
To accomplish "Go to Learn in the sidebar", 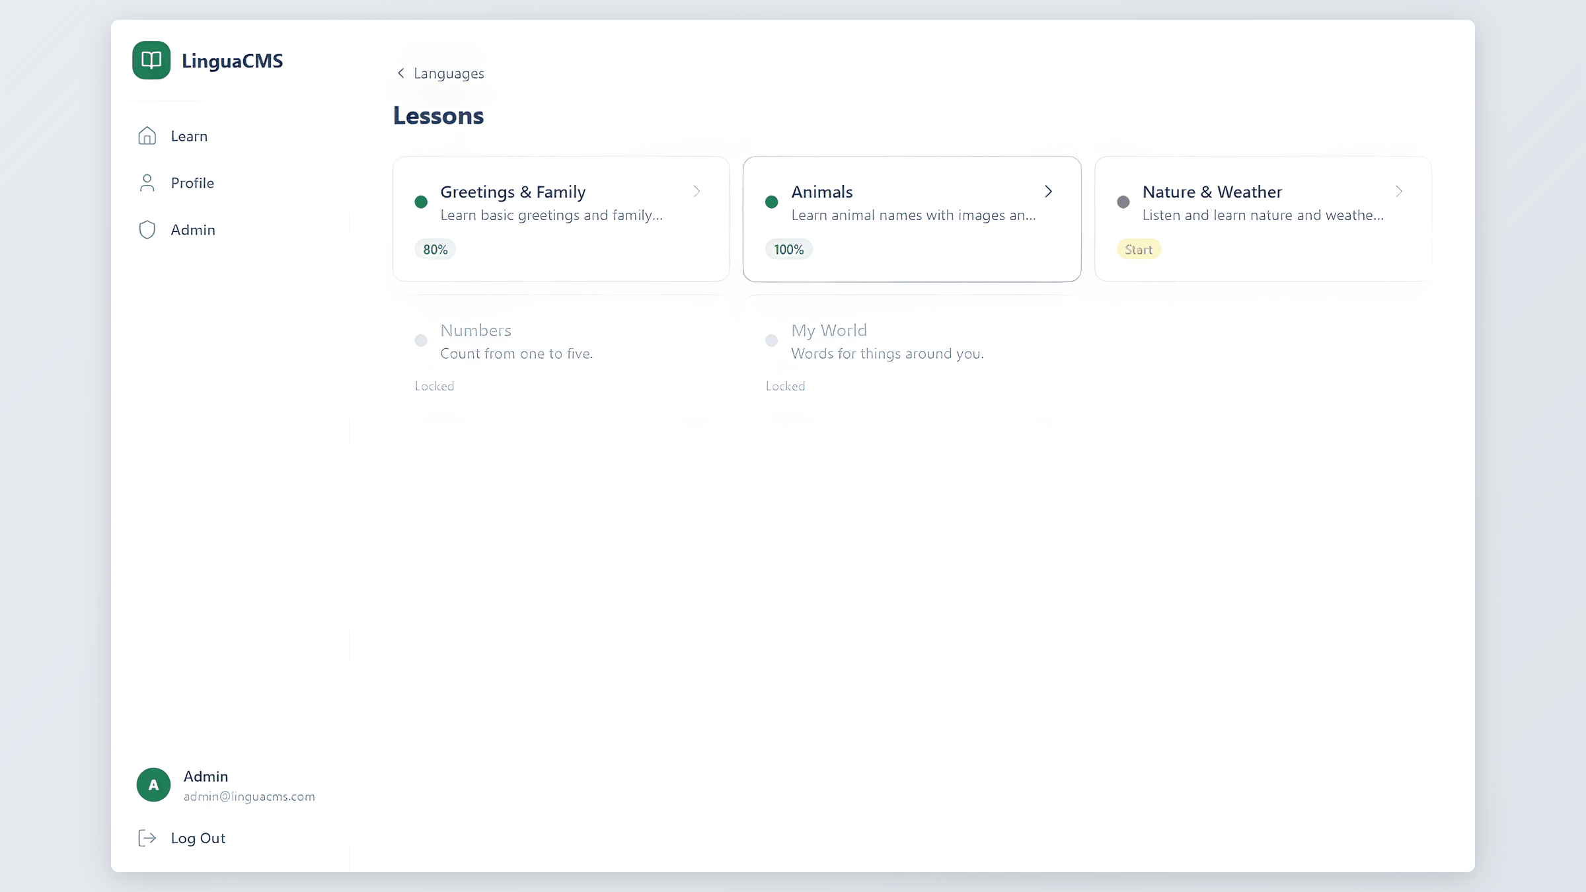I will click(x=189, y=136).
